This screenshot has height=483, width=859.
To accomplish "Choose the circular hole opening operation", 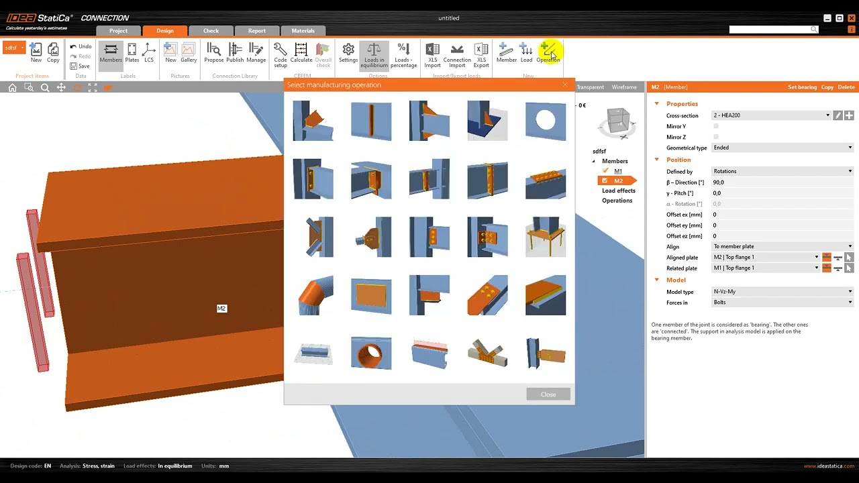I will click(546, 121).
